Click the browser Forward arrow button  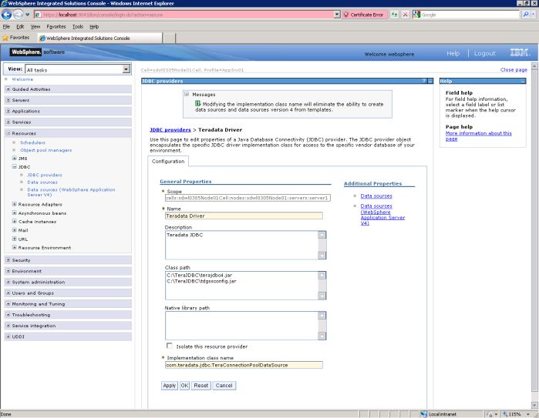click(18, 15)
